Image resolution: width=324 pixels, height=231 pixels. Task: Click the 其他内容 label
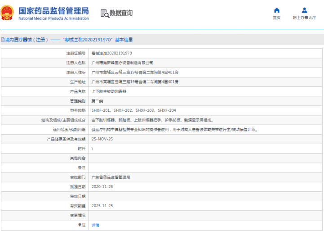pos(78,158)
